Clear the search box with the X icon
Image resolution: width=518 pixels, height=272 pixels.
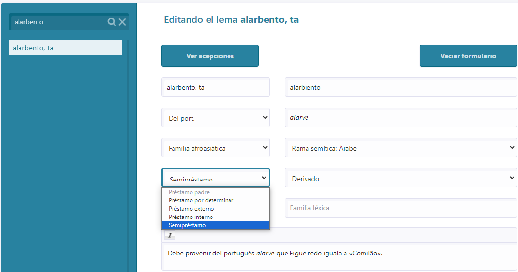click(x=122, y=22)
